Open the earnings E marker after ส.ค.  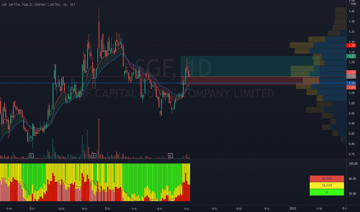pyautogui.click(x=170, y=156)
